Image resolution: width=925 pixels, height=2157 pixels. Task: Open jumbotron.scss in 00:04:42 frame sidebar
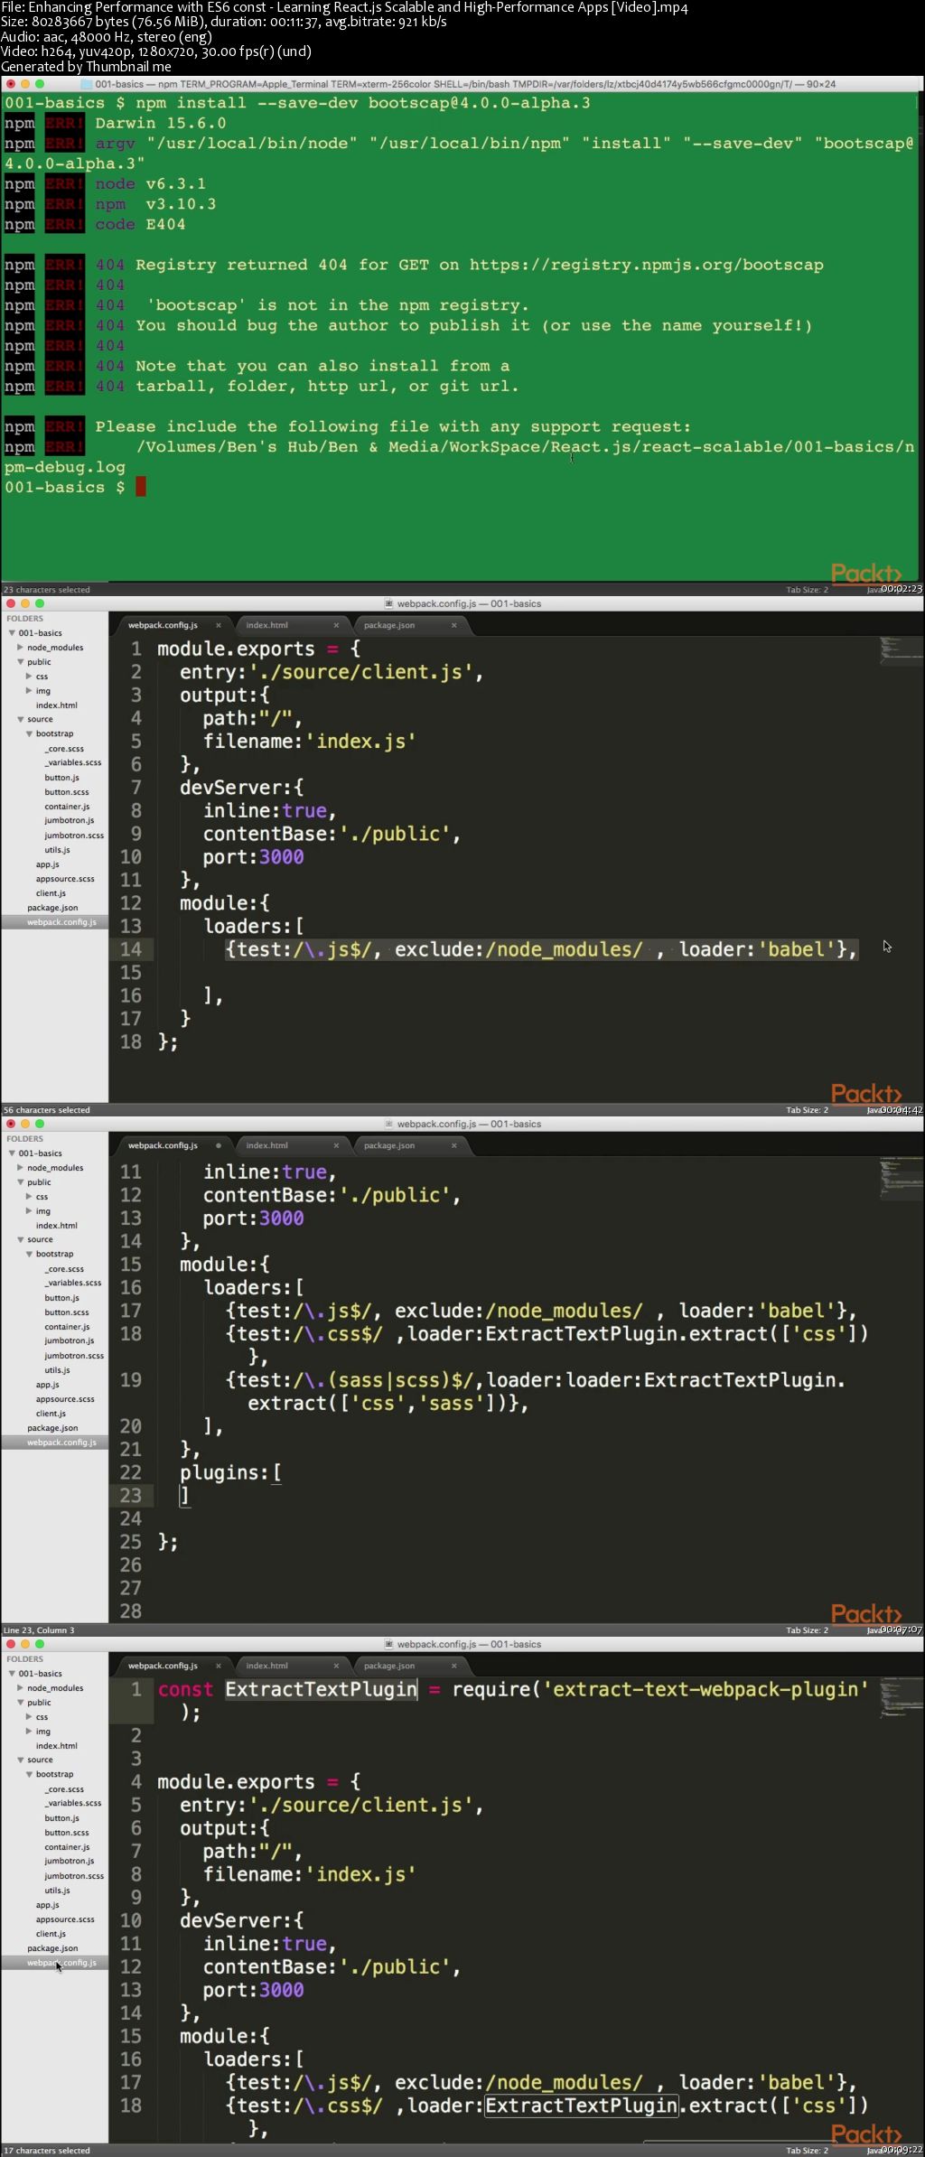pos(74,836)
